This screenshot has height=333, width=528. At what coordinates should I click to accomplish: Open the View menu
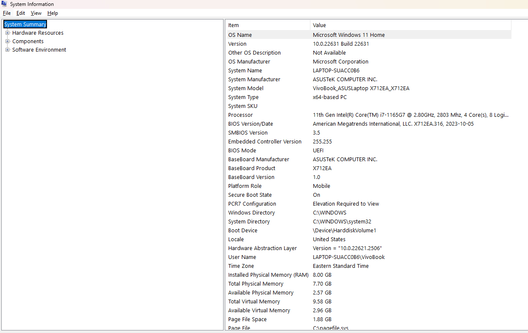pos(36,13)
